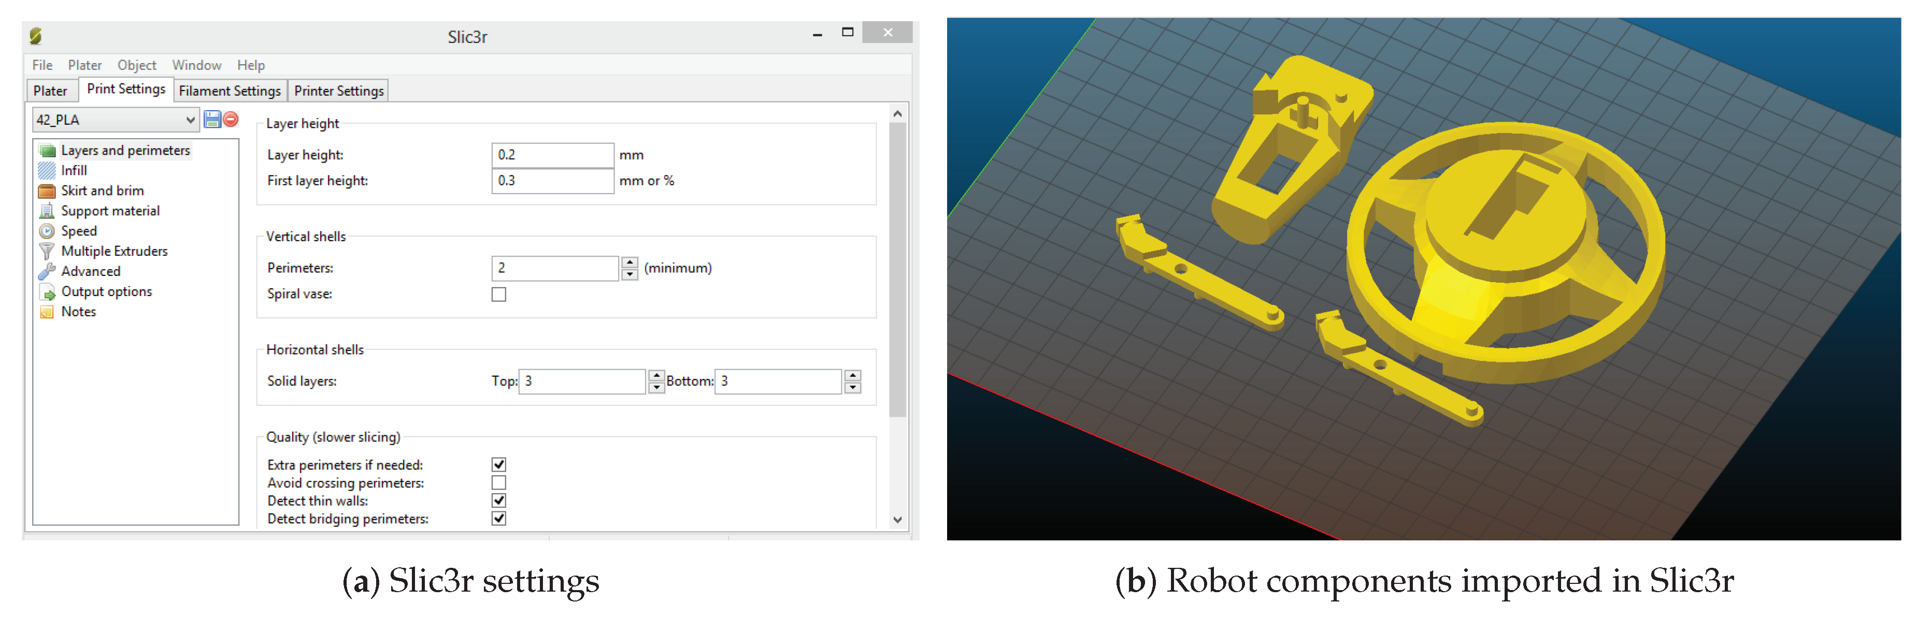Click the Skirt and brim icon
This screenshot has width=1917, height=617.
(48, 190)
